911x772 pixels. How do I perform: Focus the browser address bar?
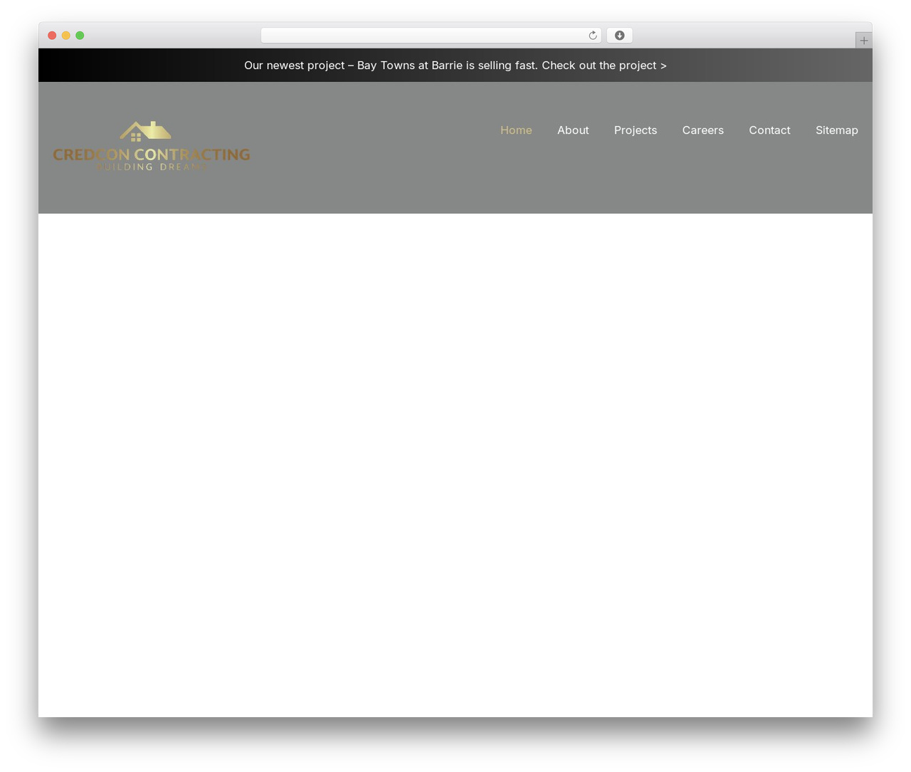[431, 36]
